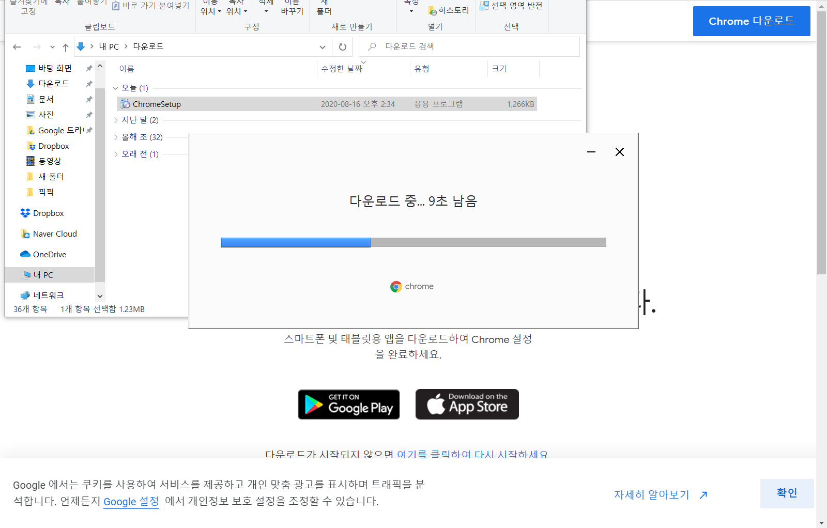Click the pin icon beside 문서
This screenshot has width=827, height=528.
point(89,99)
